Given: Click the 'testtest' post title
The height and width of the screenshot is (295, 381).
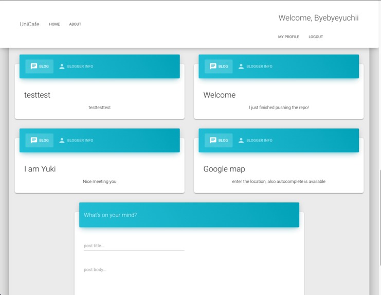Looking at the screenshot, I should tap(37, 95).
